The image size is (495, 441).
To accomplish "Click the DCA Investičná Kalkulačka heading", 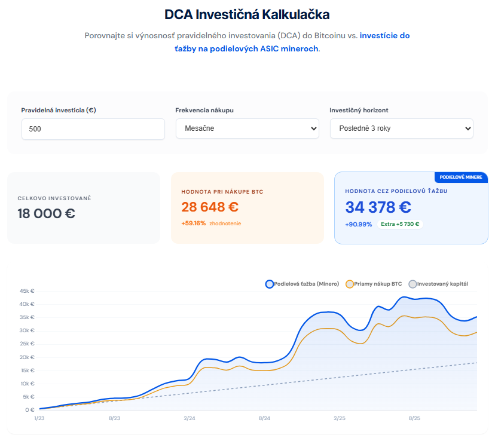I will (x=247, y=14).
